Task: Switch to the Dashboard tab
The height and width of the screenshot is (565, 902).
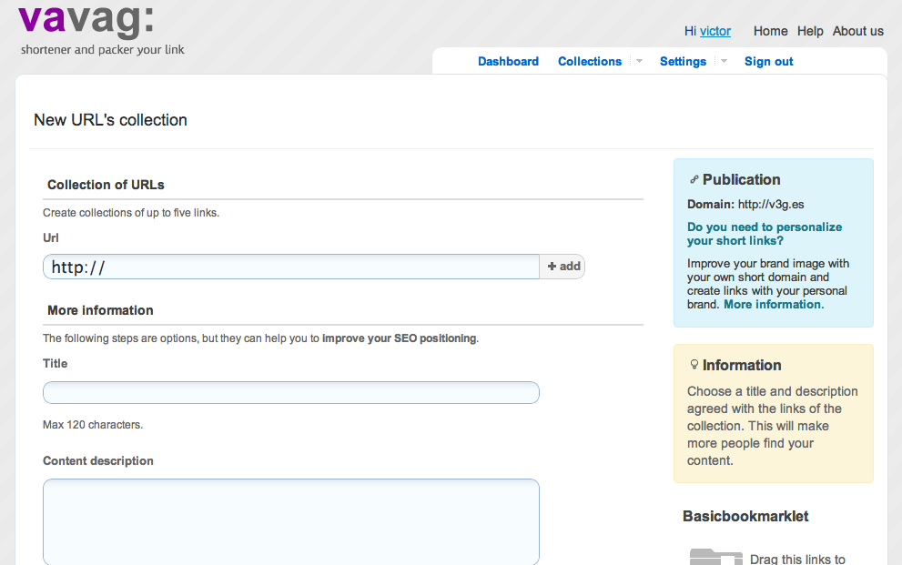Action: [x=508, y=61]
